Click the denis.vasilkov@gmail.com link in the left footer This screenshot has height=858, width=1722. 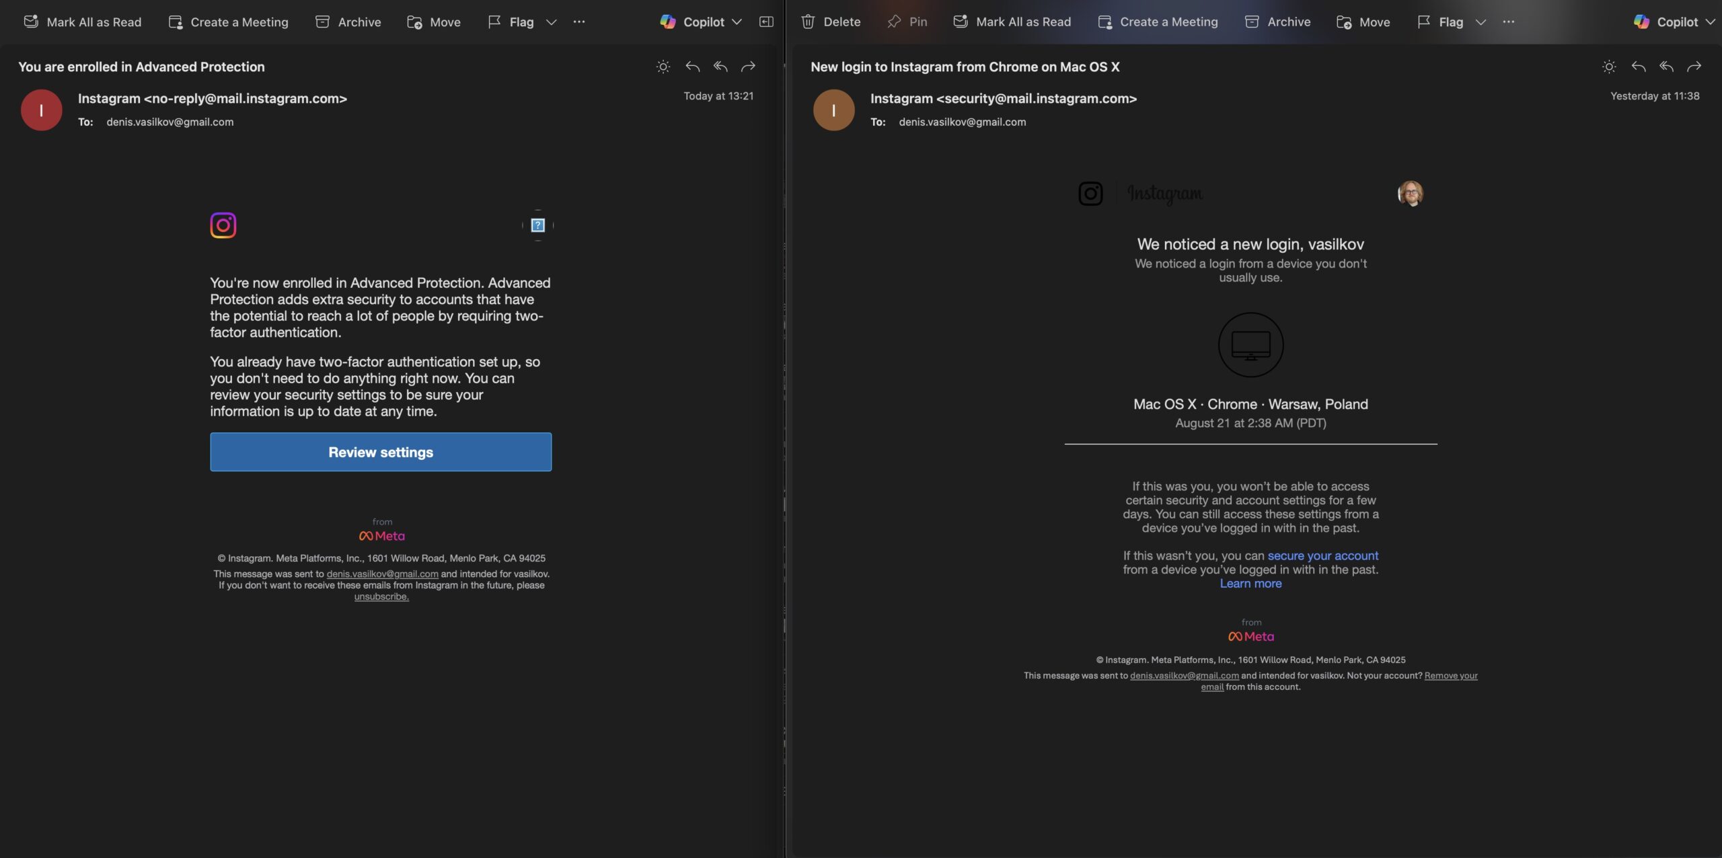click(382, 574)
